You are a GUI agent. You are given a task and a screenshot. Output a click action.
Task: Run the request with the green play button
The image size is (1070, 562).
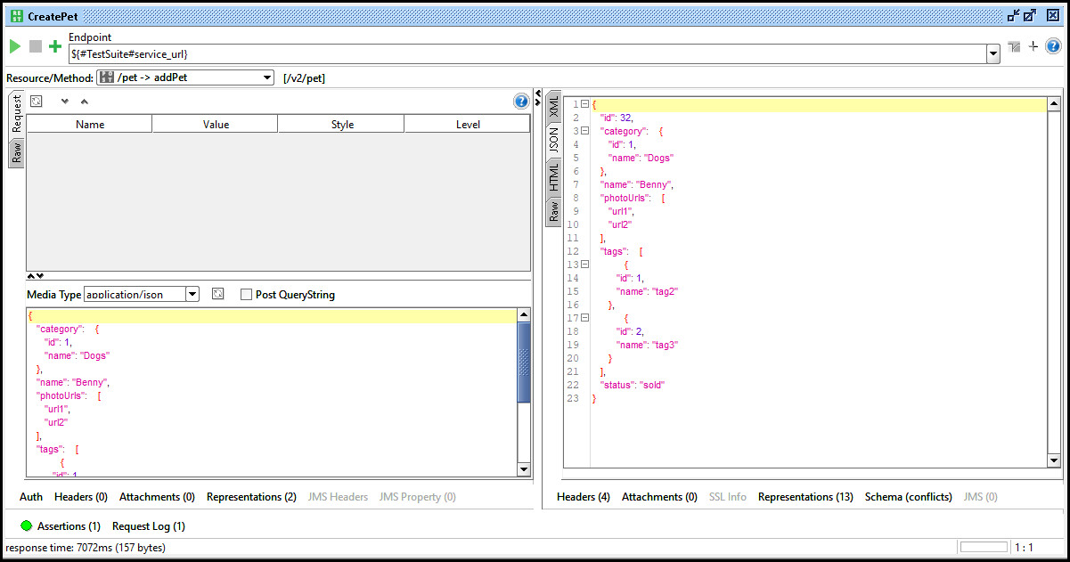pos(15,46)
